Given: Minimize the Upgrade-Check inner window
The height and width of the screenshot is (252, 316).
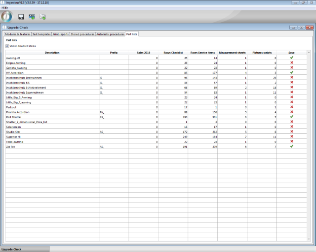Looking at the screenshot, I should click(x=293, y=28).
